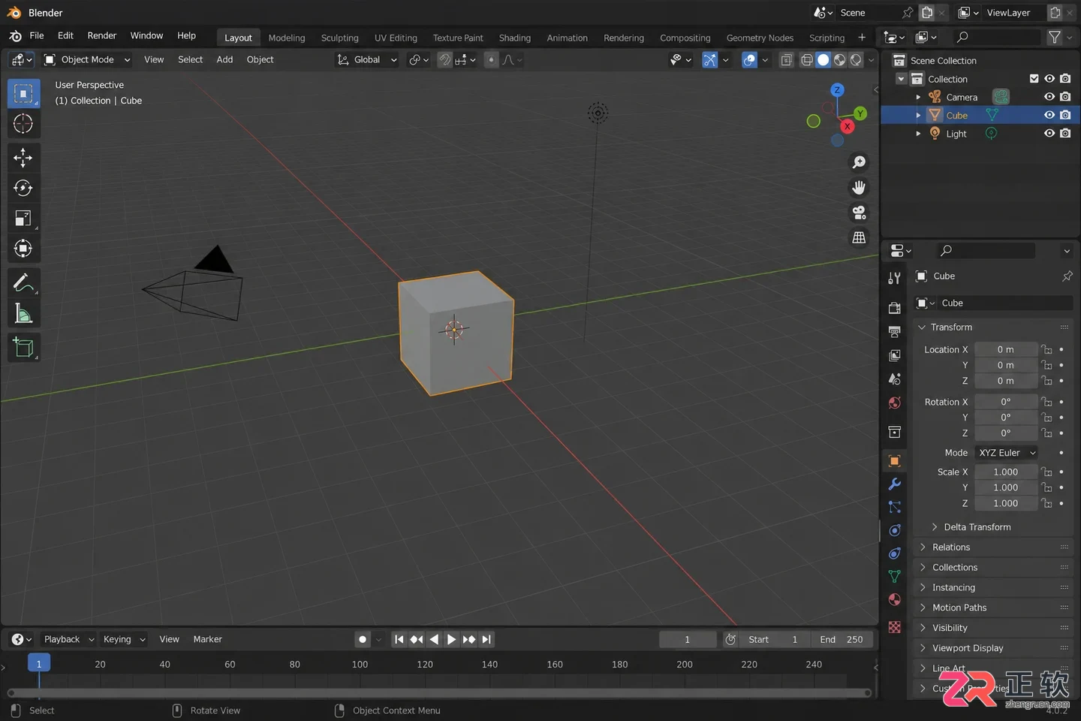Hide the Cube with its eye icon

pos(1049,115)
